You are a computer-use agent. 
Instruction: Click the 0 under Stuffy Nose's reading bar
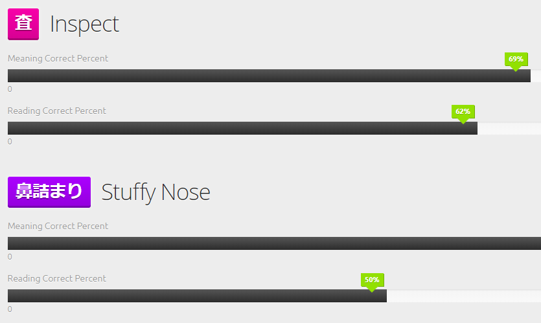pos(10,309)
